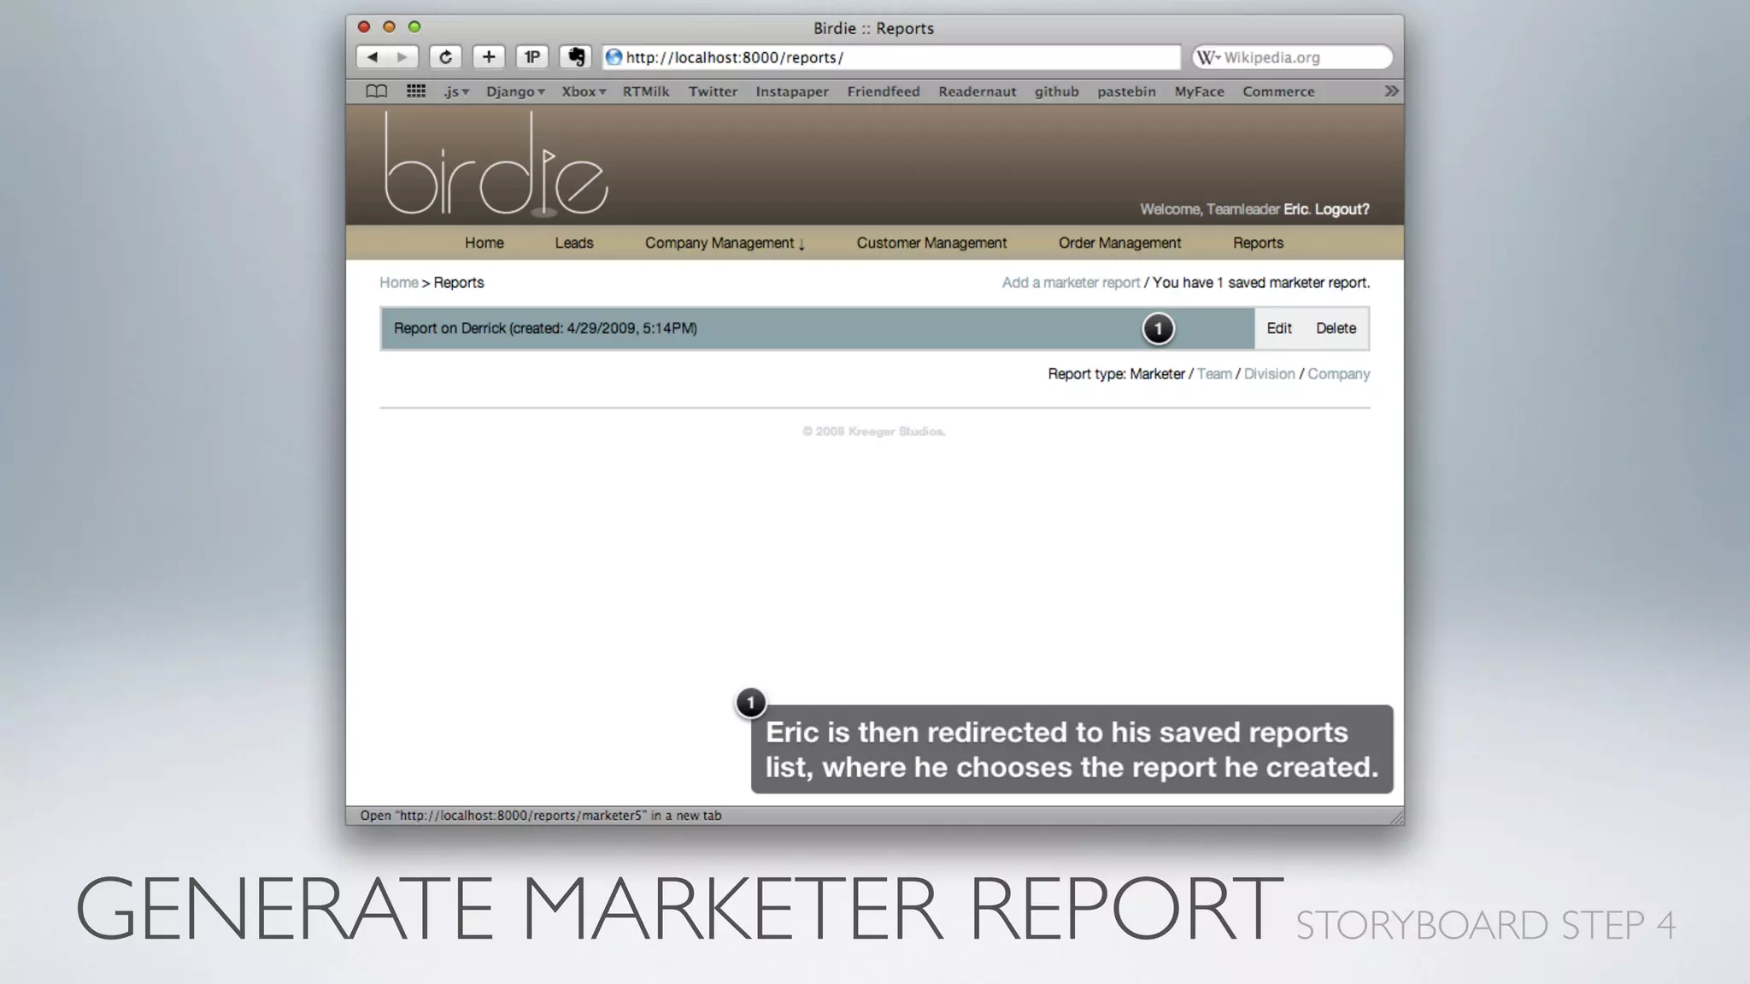Open the github bookmark
Viewport: 1750px width, 984px height.
[x=1057, y=91]
